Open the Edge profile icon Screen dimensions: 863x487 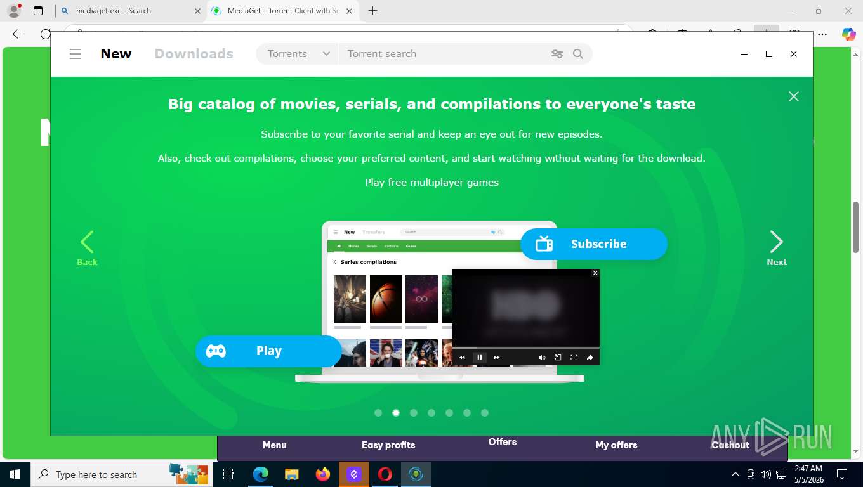pyautogui.click(x=14, y=11)
